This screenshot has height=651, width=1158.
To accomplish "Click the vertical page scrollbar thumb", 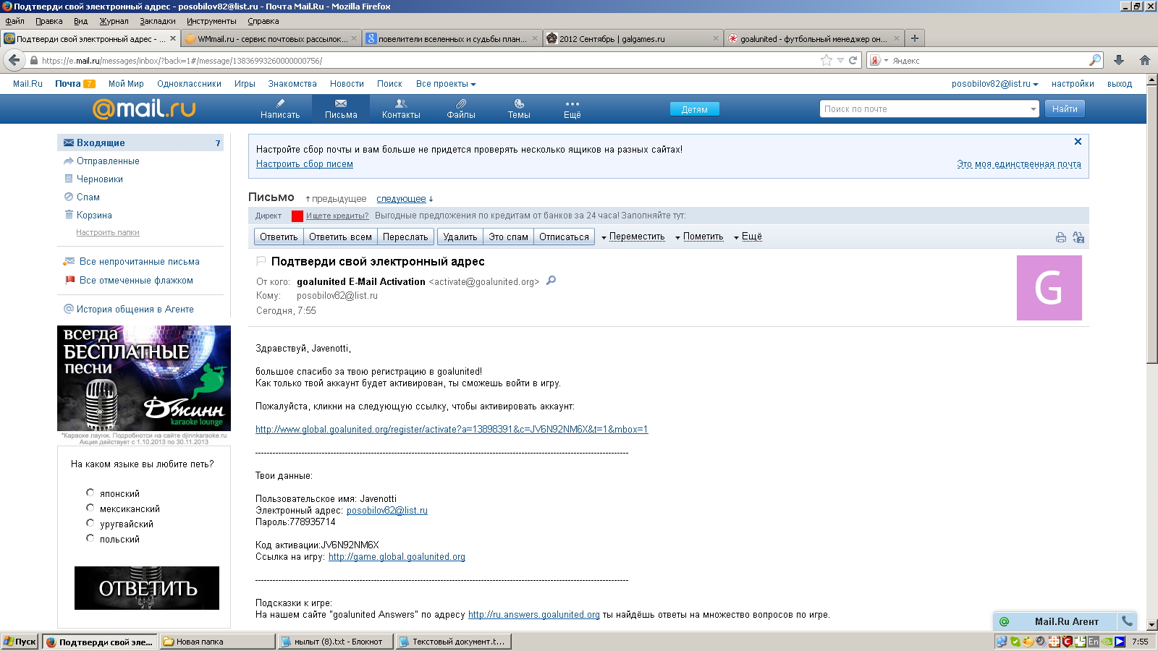I will (1152, 224).
